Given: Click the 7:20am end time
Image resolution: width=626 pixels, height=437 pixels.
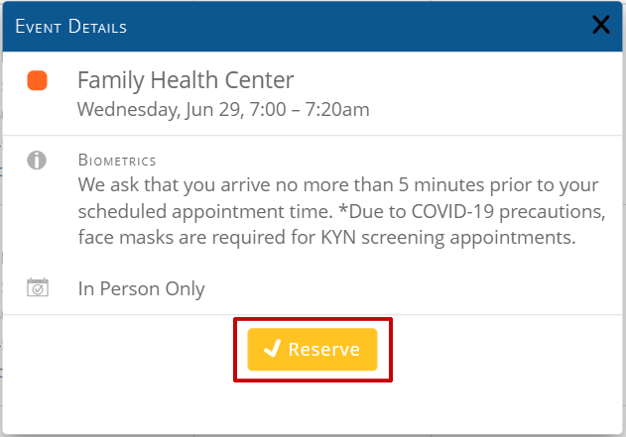Looking at the screenshot, I should 337,110.
